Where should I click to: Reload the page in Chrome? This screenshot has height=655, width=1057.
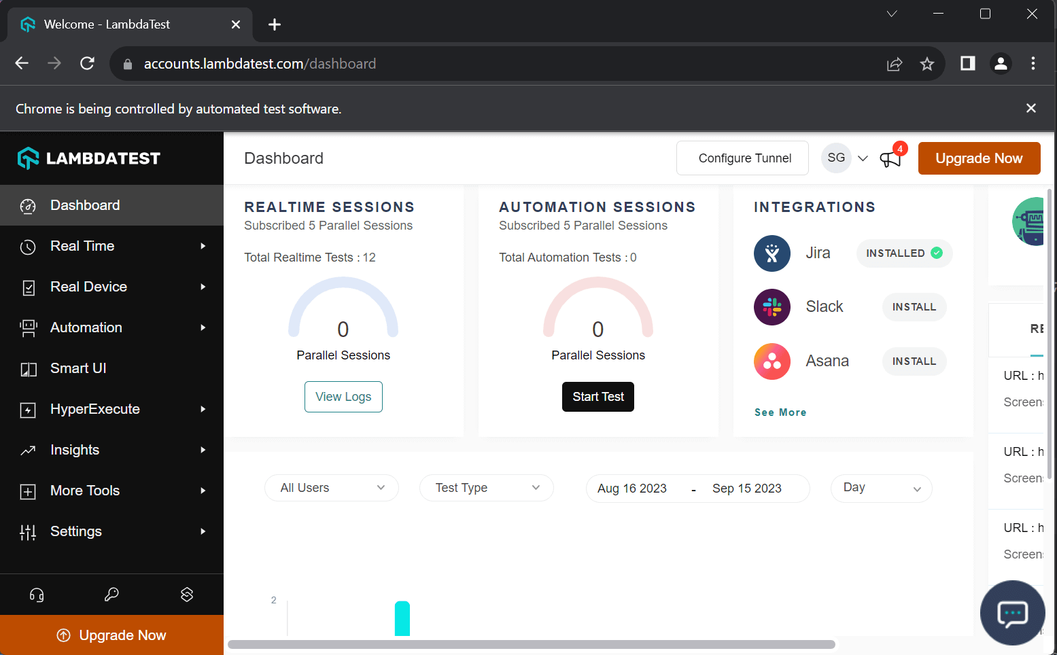tap(87, 64)
